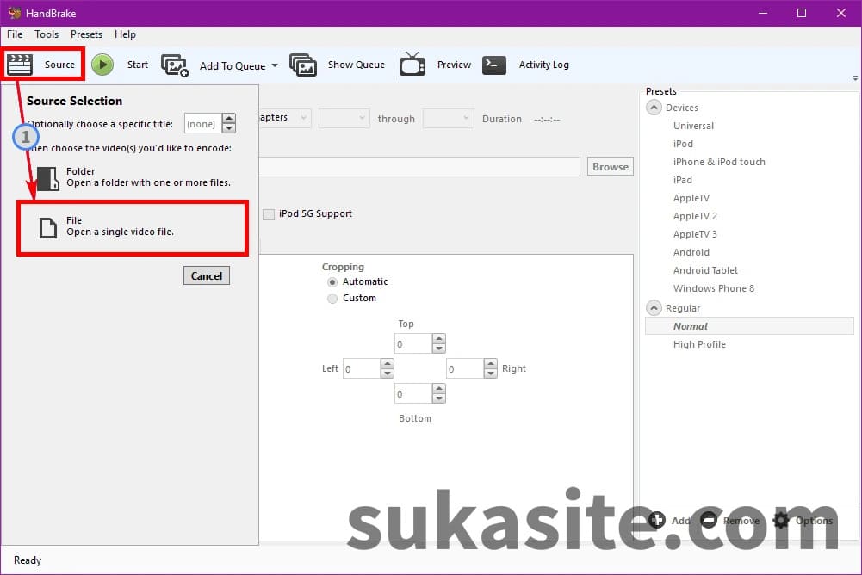This screenshot has width=862, height=575.
Task: Open the File menu
Action: pos(15,34)
